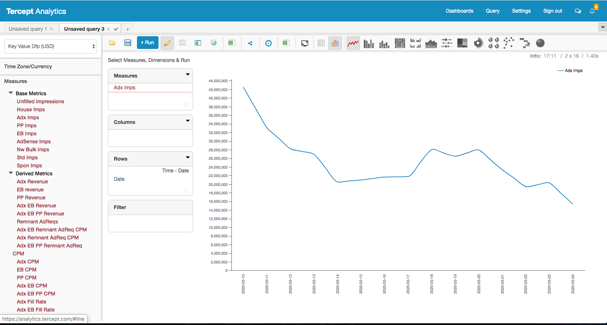Viewport: 607px width, 325px height.
Task: Click the Tercept Analytics logo
Action: pos(36,11)
